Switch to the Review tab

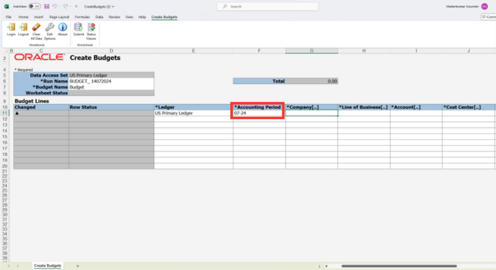click(x=114, y=17)
